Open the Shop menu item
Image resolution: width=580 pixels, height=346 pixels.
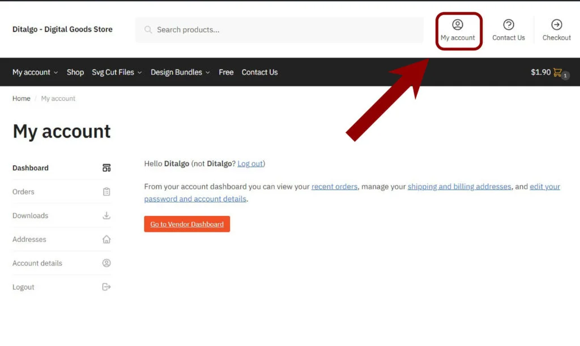(75, 72)
